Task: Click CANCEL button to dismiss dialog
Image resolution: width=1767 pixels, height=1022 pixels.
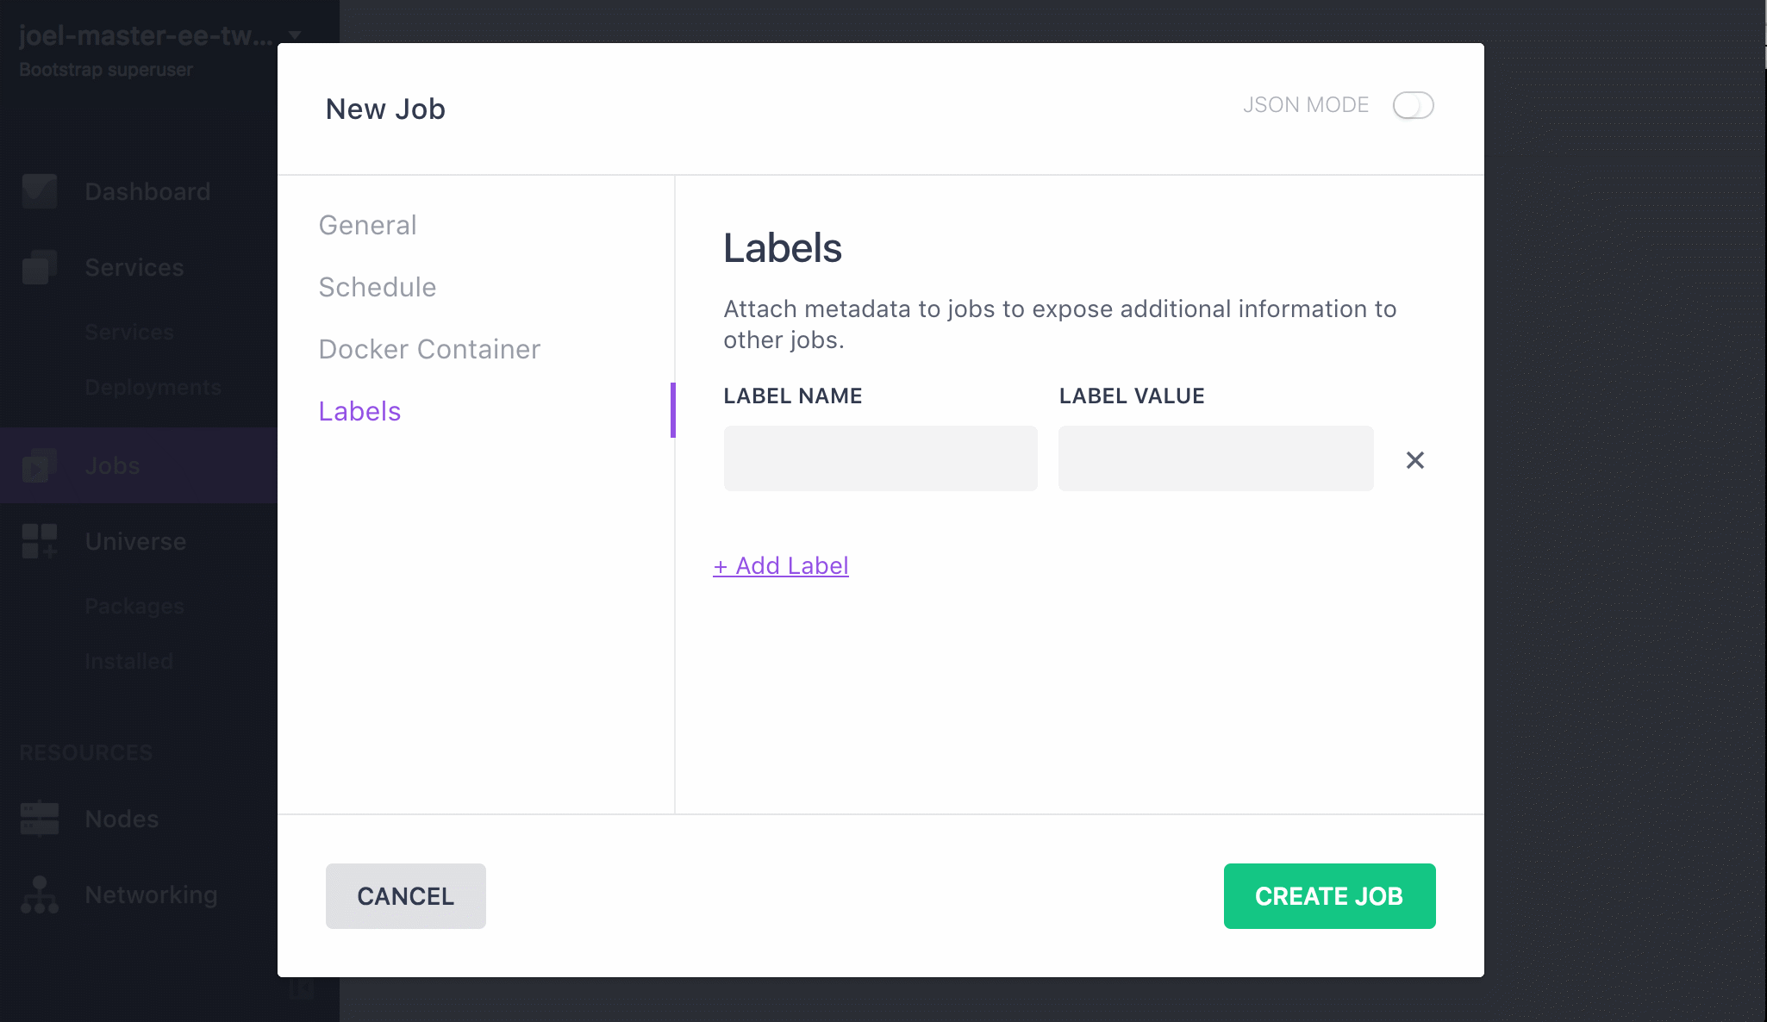Action: click(405, 897)
